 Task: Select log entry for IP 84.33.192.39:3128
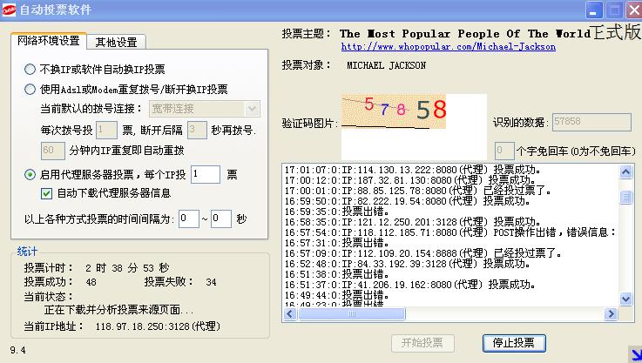click(408, 264)
